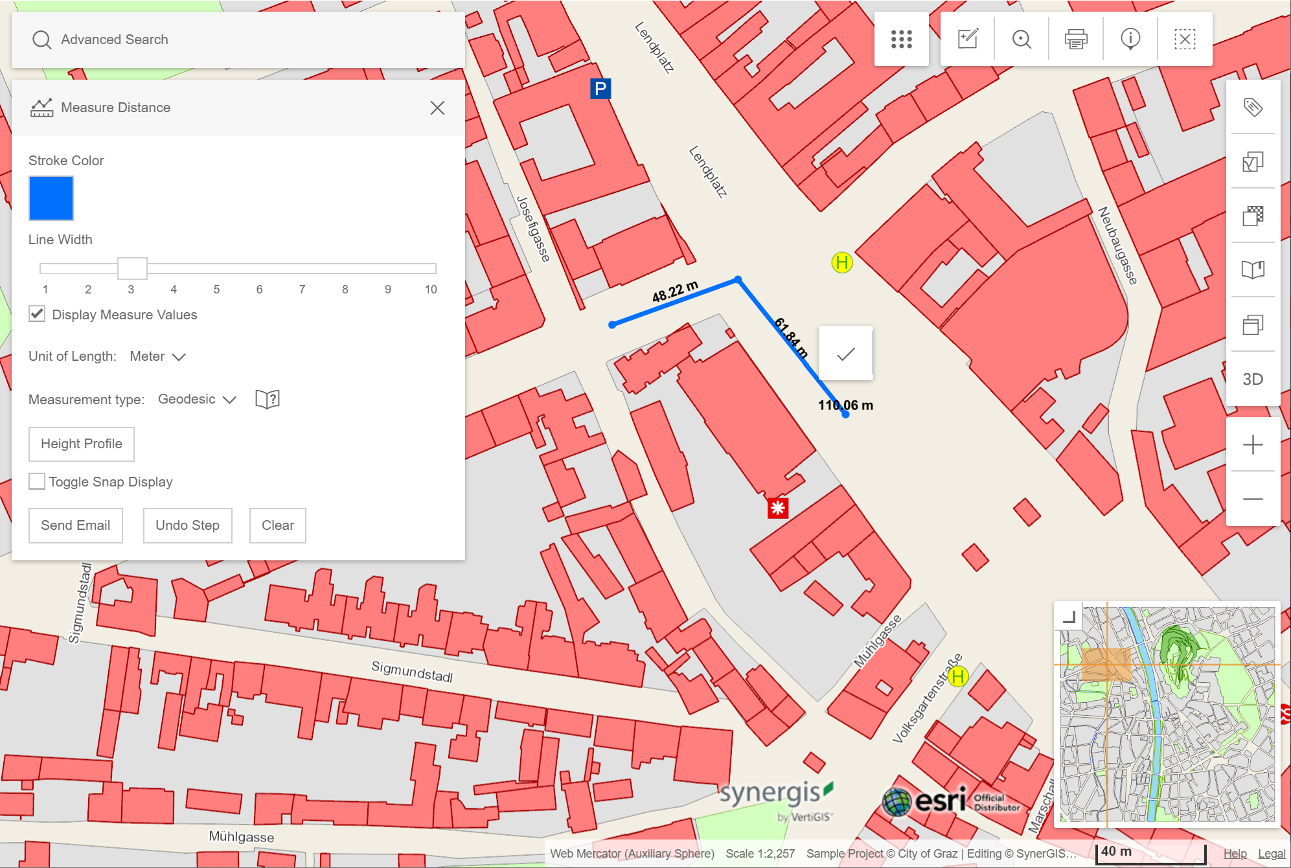1291x868 pixels.
Task: Click the clear selection icon
Action: tap(1185, 39)
